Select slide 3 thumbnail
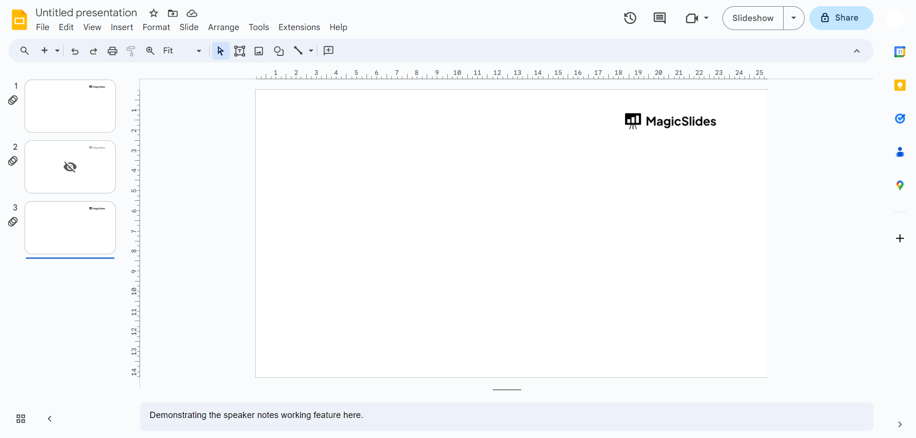Image resolution: width=916 pixels, height=438 pixels. tap(70, 228)
